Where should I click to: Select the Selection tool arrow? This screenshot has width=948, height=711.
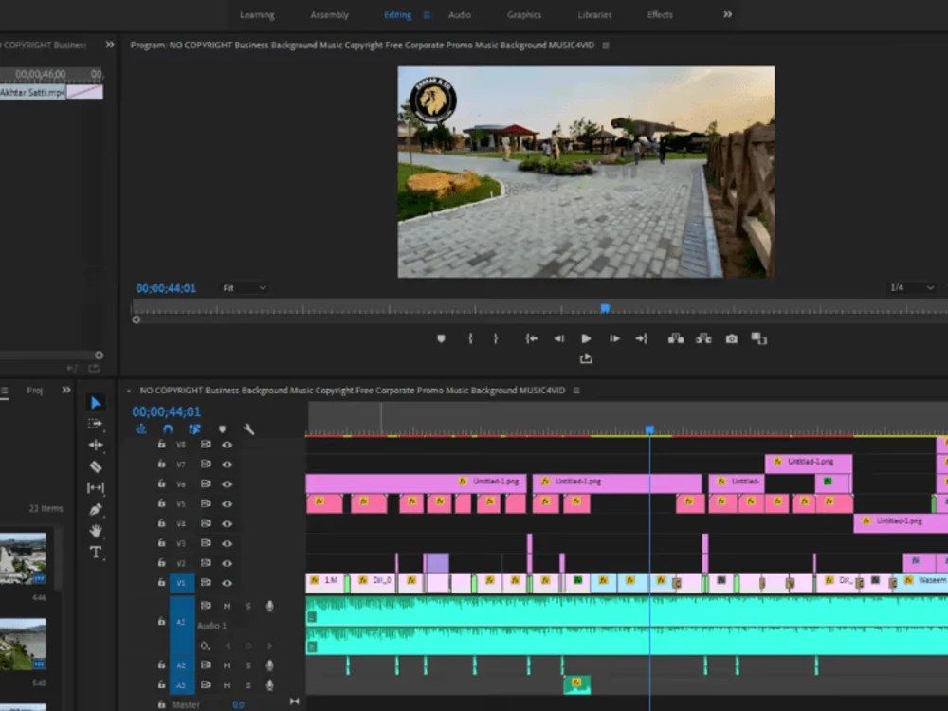click(96, 403)
